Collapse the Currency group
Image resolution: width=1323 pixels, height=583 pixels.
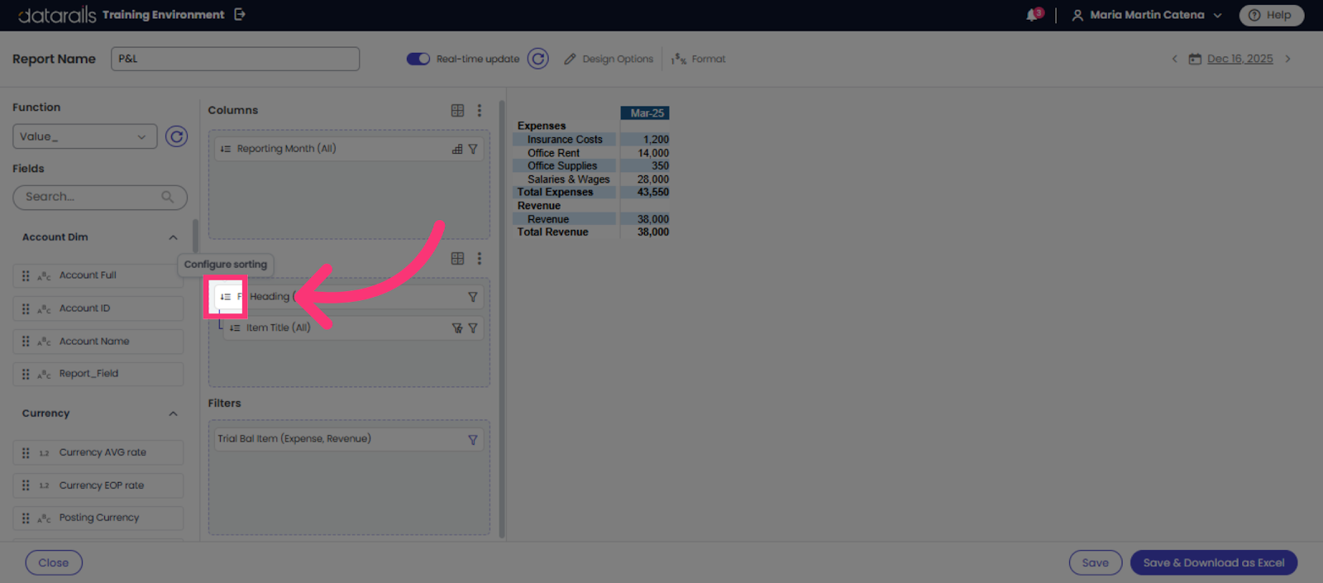tap(173, 413)
